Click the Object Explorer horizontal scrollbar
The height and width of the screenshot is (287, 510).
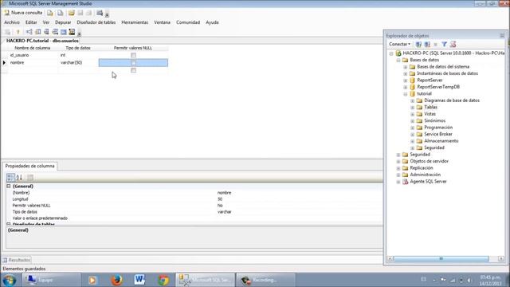[441, 258]
